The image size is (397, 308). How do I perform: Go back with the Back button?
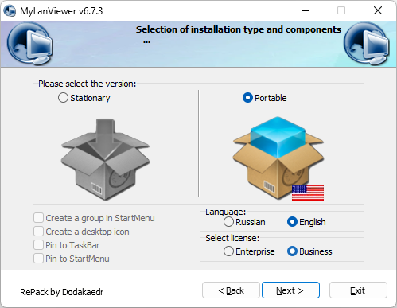(x=231, y=290)
